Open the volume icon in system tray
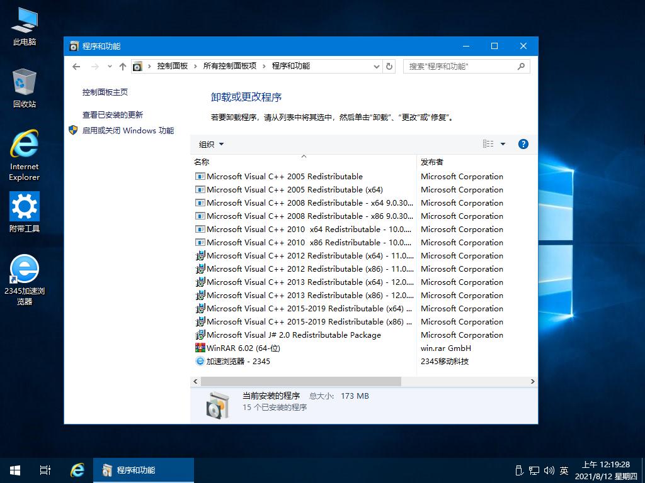Screen dimensions: 645x483 549,470
